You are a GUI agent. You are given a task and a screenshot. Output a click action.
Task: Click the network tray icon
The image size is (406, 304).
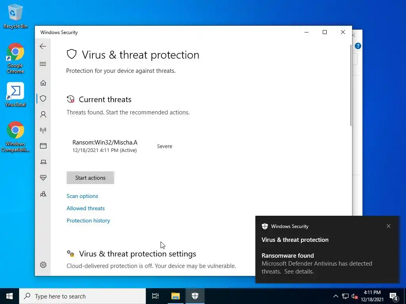click(x=345, y=296)
